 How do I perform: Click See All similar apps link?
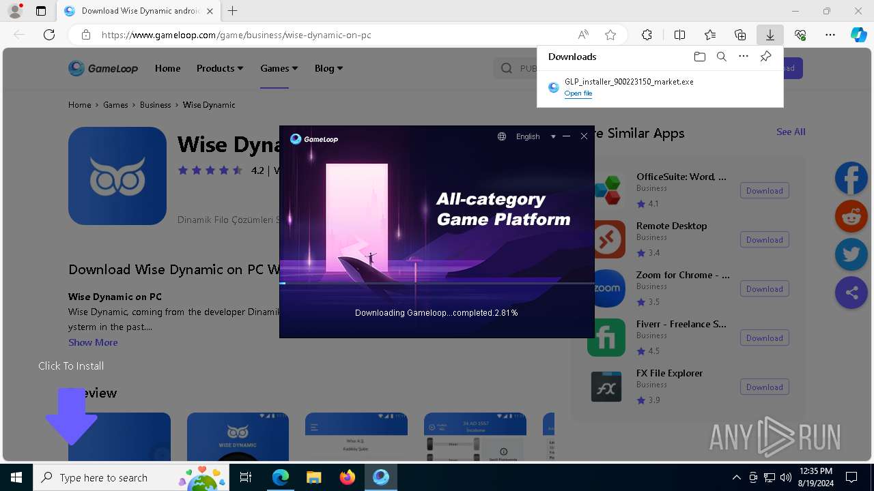(x=791, y=132)
